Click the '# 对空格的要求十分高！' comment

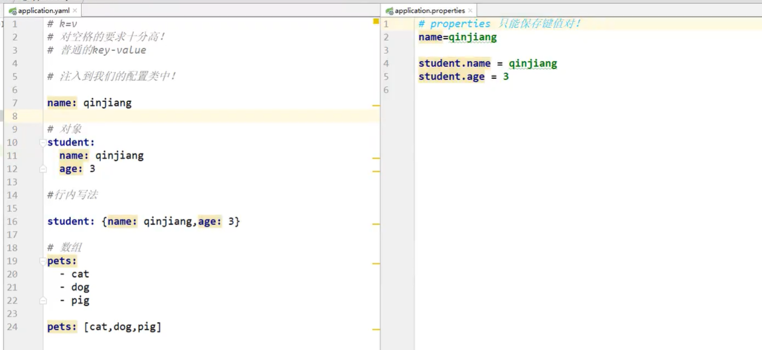pos(106,36)
